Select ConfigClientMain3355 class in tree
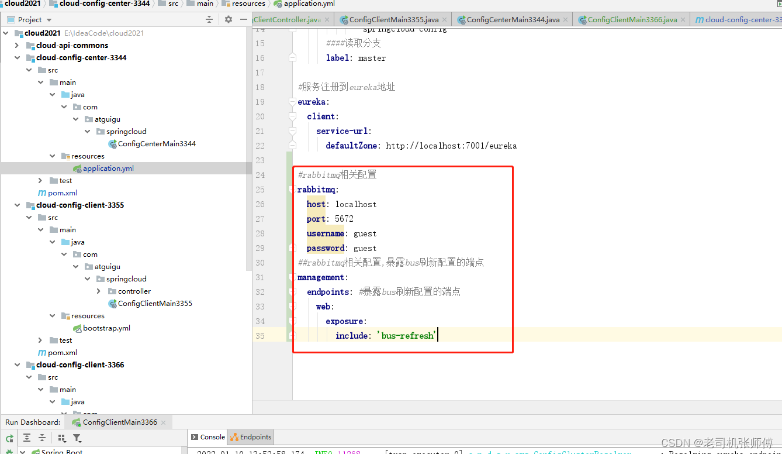This screenshot has width=782, height=454. pos(150,303)
